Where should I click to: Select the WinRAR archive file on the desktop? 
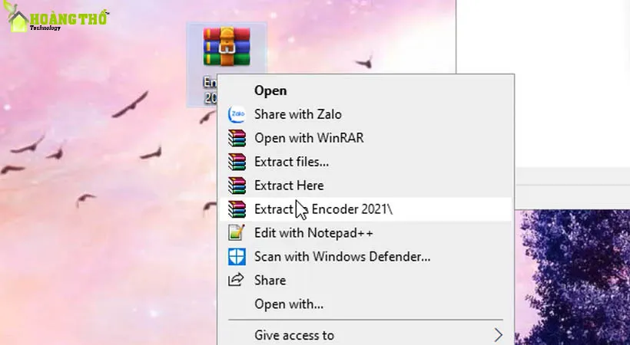[x=226, y=48]
